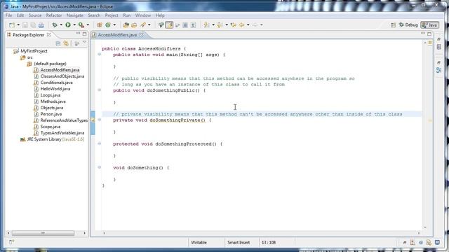Maximize the Package Explorer view
The height and width of the screenshot is (252, 449).
tap(84, 34)
